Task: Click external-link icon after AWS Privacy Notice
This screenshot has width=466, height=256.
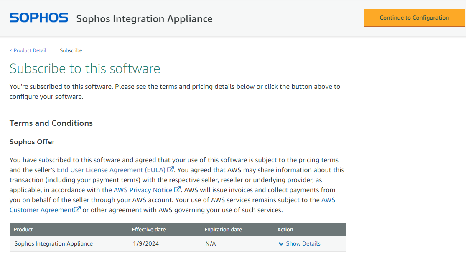Action: coord(177,190)
